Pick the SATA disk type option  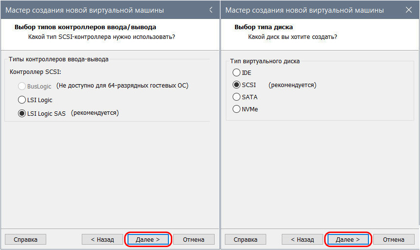[x=237, y=97]
